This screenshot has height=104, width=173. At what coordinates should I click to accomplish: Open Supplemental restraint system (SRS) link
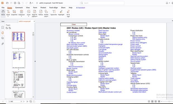143,70
